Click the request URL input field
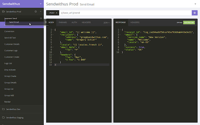Screen dimensions: 200x125 pos(125,13)
